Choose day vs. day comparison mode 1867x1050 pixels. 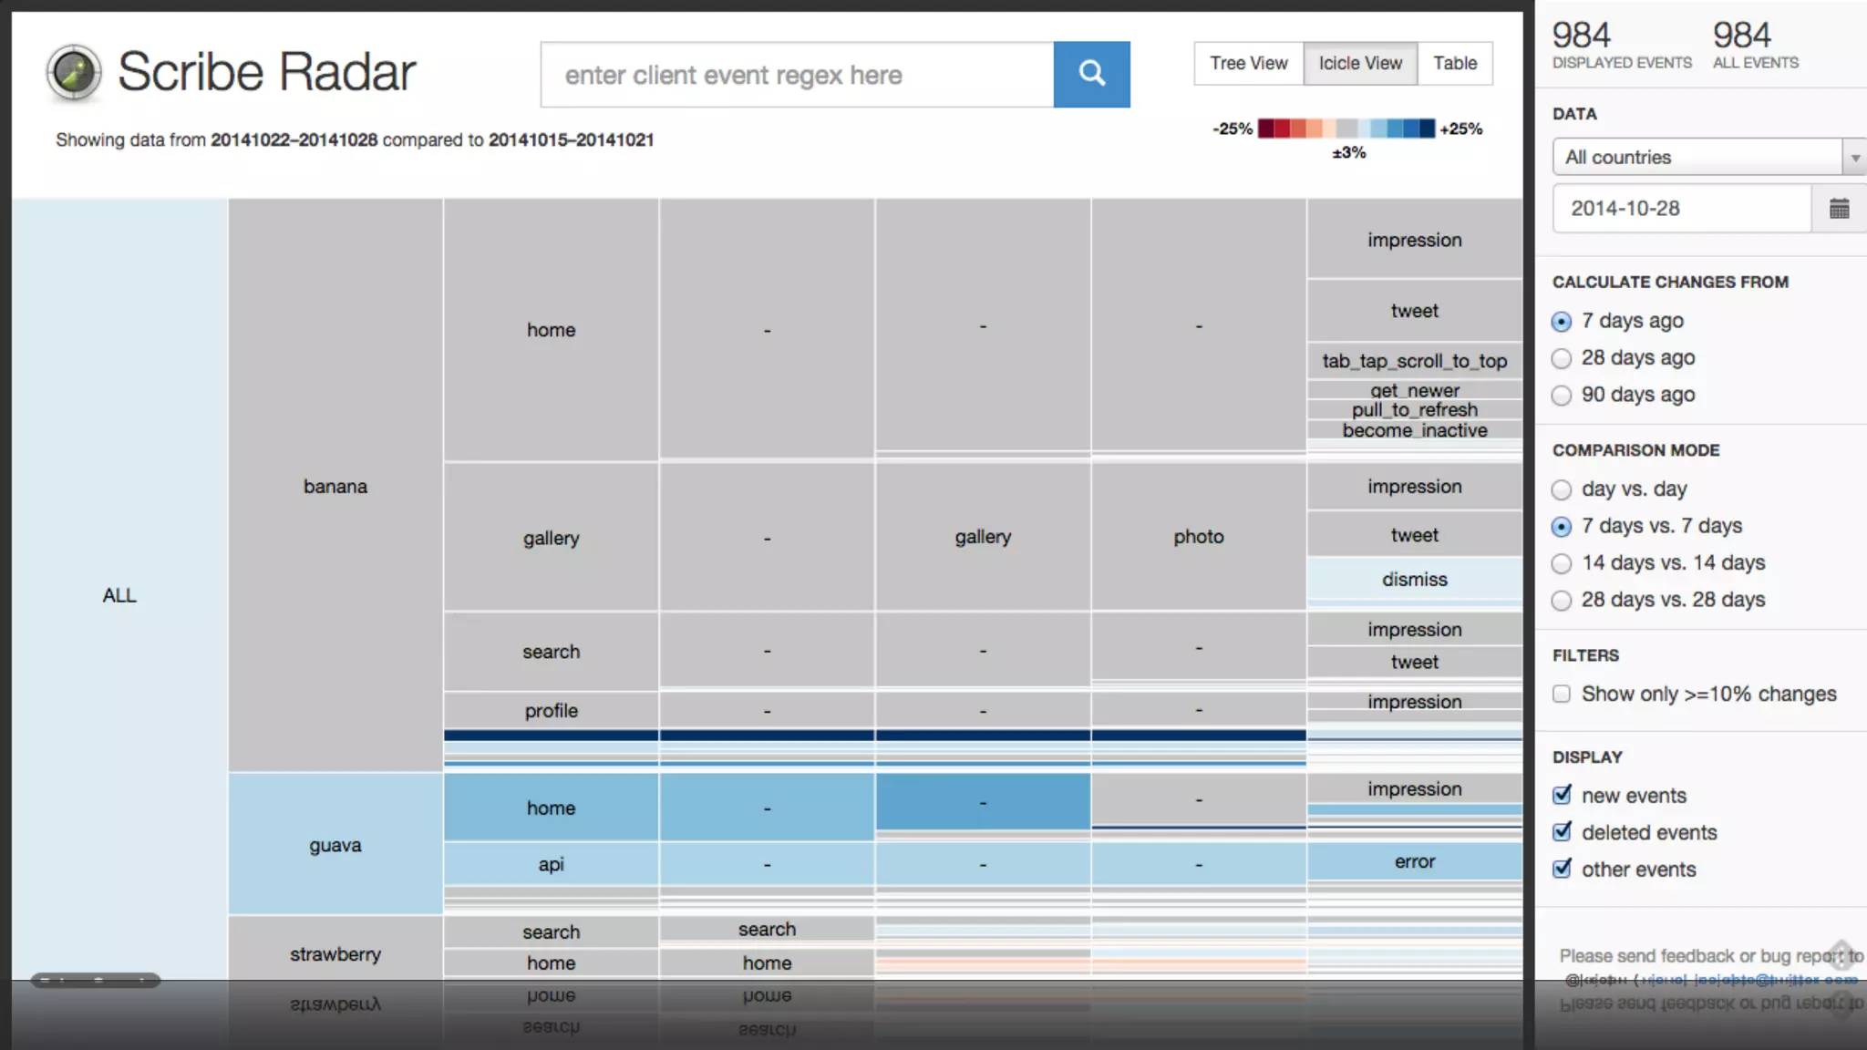pos(1562,489)
